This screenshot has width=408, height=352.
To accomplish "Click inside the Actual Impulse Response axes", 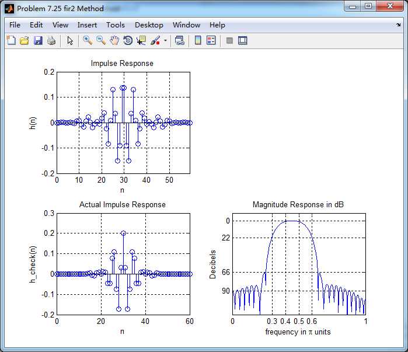I will click(123, 264).
